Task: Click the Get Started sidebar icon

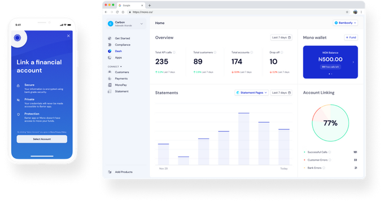Action: [110, 38]
